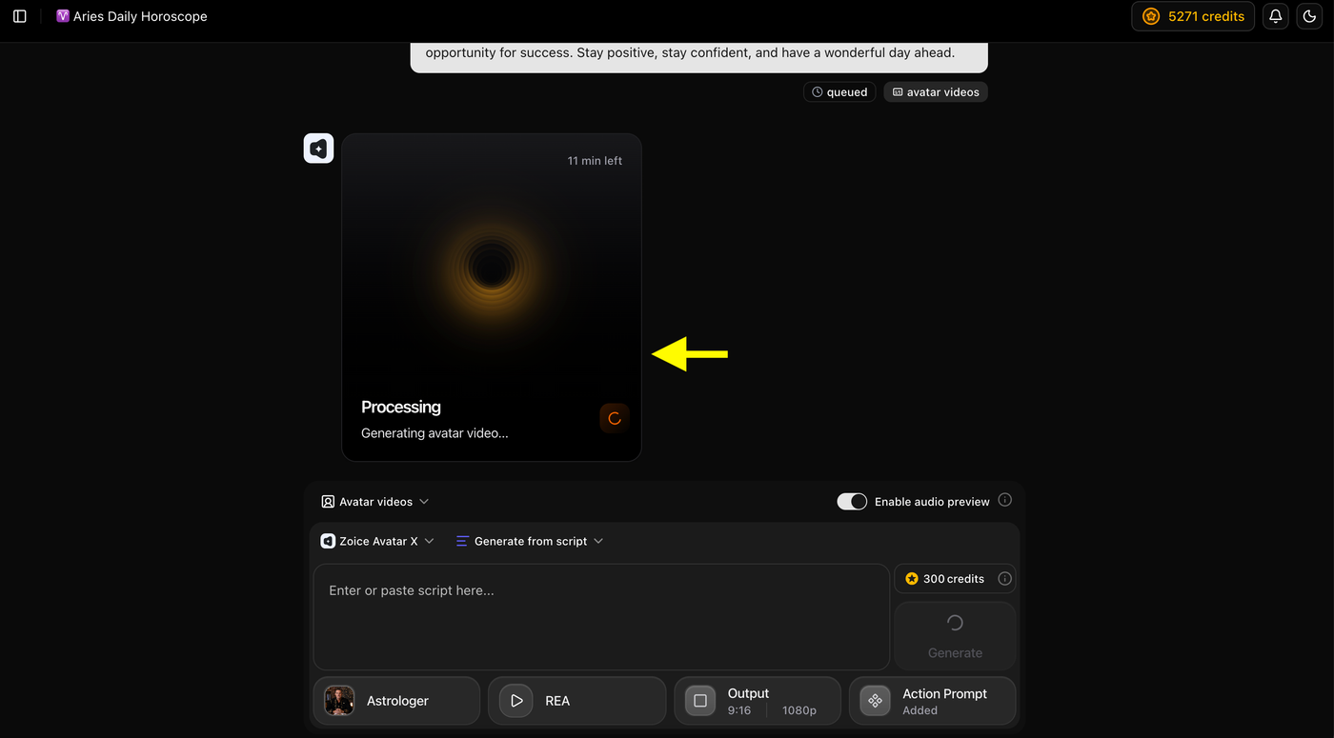Viewport: 1334px width, 738px height.
Task: Open the Zoice Avatar X model dropdown
Action: [378, 541]
